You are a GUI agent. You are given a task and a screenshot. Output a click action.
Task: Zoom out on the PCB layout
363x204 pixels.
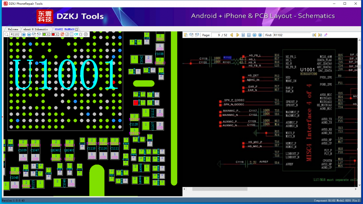tap(29, 34)
